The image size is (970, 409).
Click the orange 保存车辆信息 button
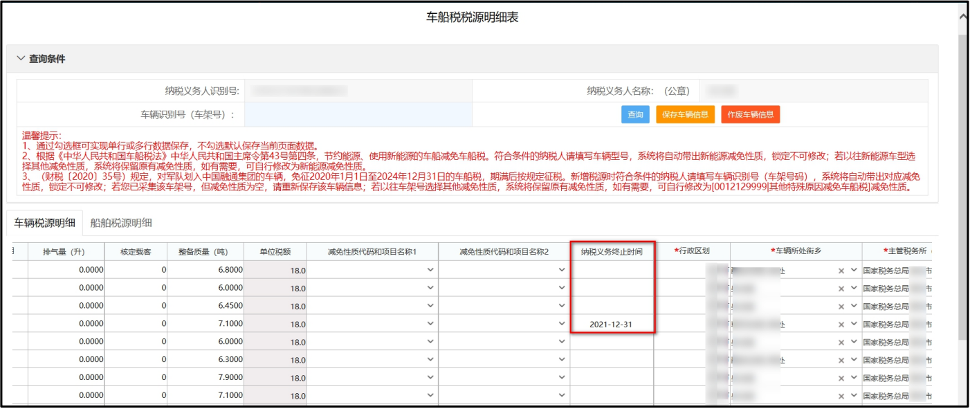[685, 115]
